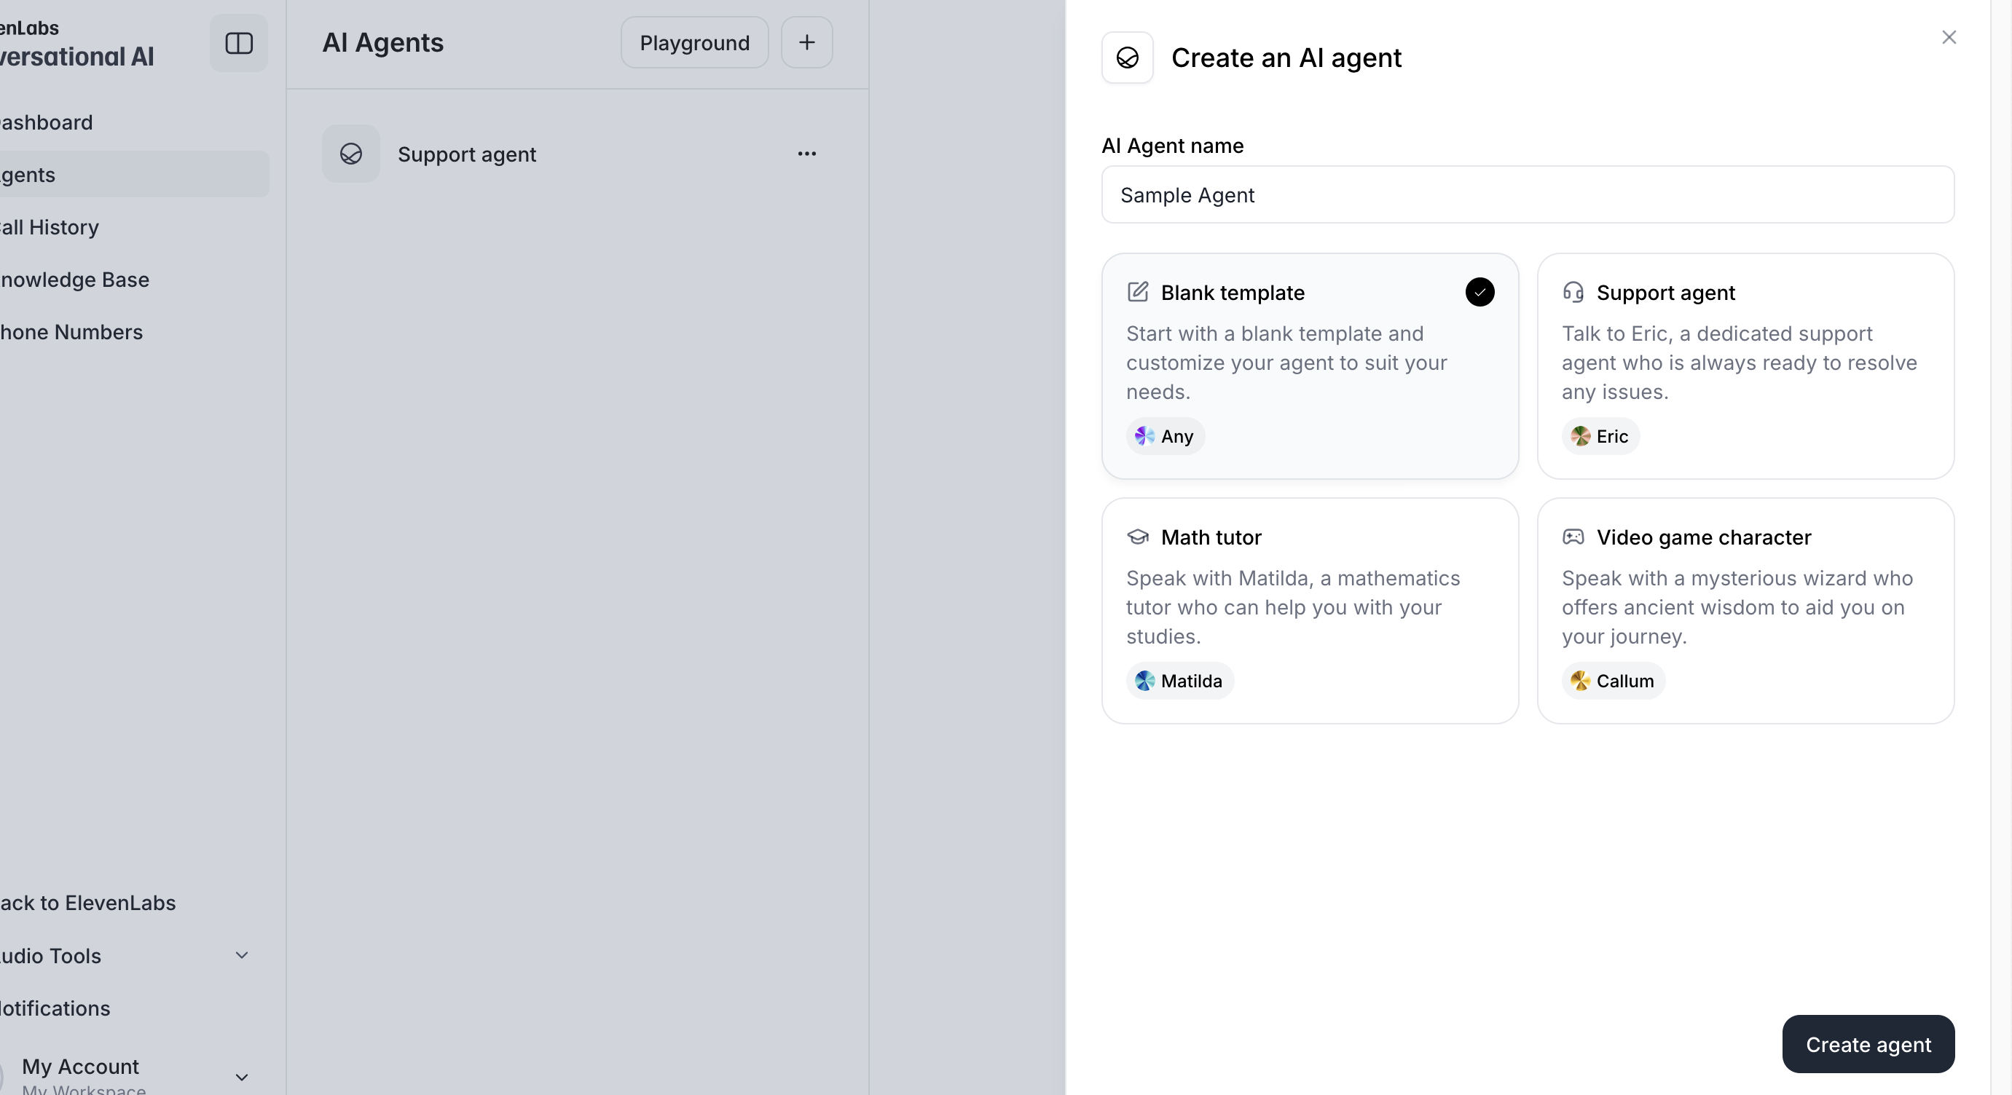Click the gamepad icon on the Video game character card

pos(1572,537)
